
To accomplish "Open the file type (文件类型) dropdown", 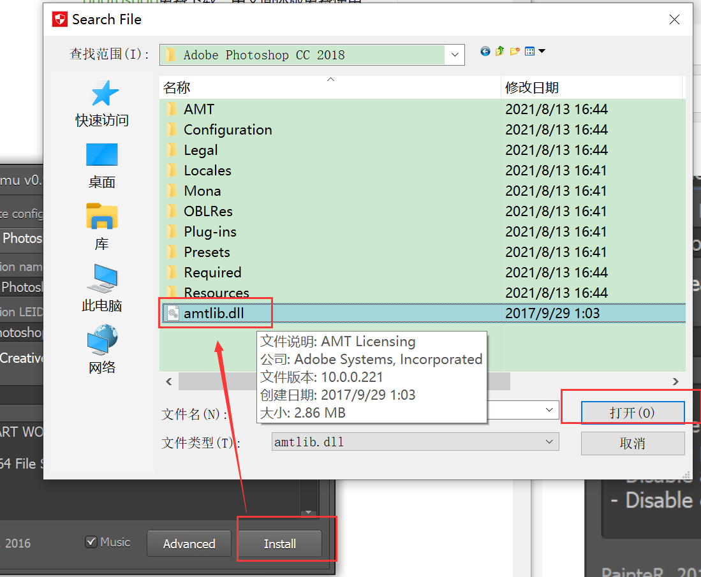I will pyautogui.click(x=415, y=442).
